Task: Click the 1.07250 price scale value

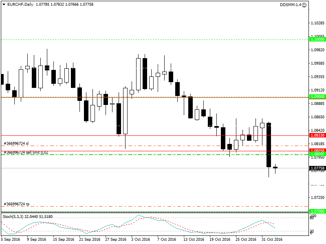Action: point(318,198)
